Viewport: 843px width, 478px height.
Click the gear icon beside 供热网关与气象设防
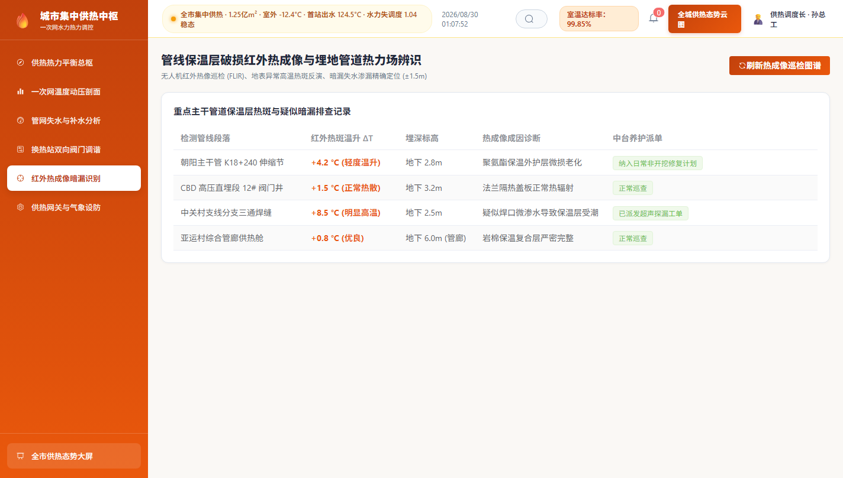pyautogui.click(x=20, y=207)
